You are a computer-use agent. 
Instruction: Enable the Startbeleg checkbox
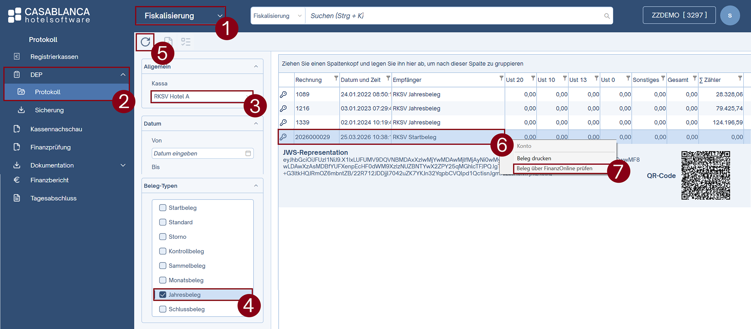pos(163,208)
